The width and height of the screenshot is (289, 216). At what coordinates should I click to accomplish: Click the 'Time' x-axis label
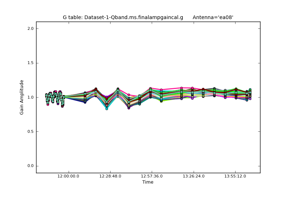pyautogui.click(x=148, y=182)
